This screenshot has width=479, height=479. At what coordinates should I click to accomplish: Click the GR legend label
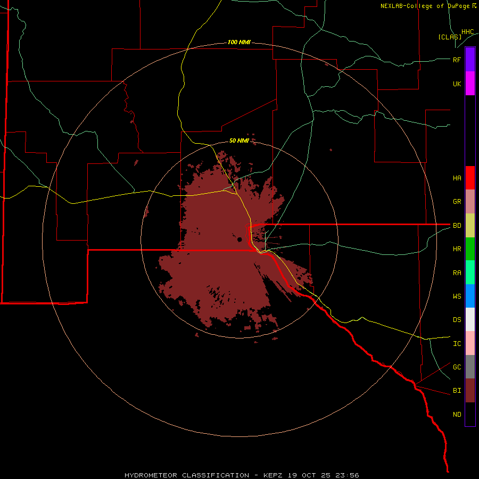[457, 202]
